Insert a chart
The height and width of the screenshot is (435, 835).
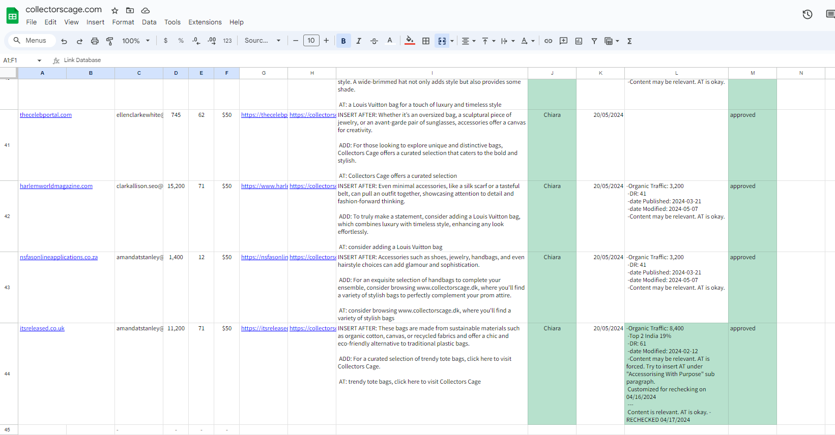tap(579, 41)
